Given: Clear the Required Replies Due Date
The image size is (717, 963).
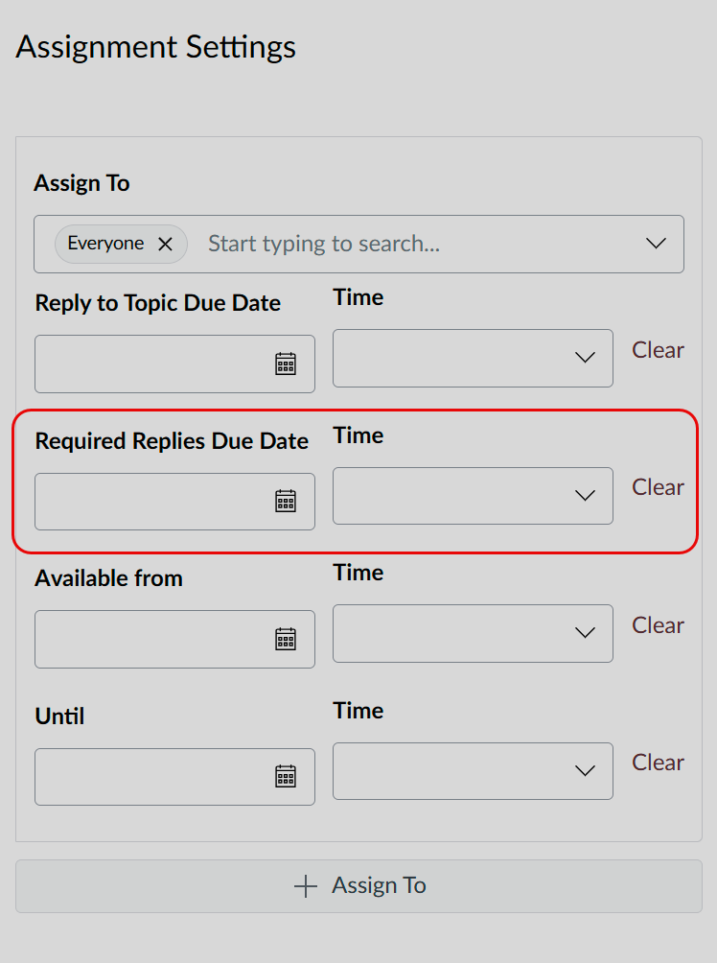Looking at the screenshot, I should [x=659, y=487].
